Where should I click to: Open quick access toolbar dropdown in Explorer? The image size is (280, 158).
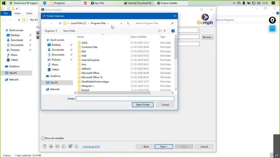(17, 9)
